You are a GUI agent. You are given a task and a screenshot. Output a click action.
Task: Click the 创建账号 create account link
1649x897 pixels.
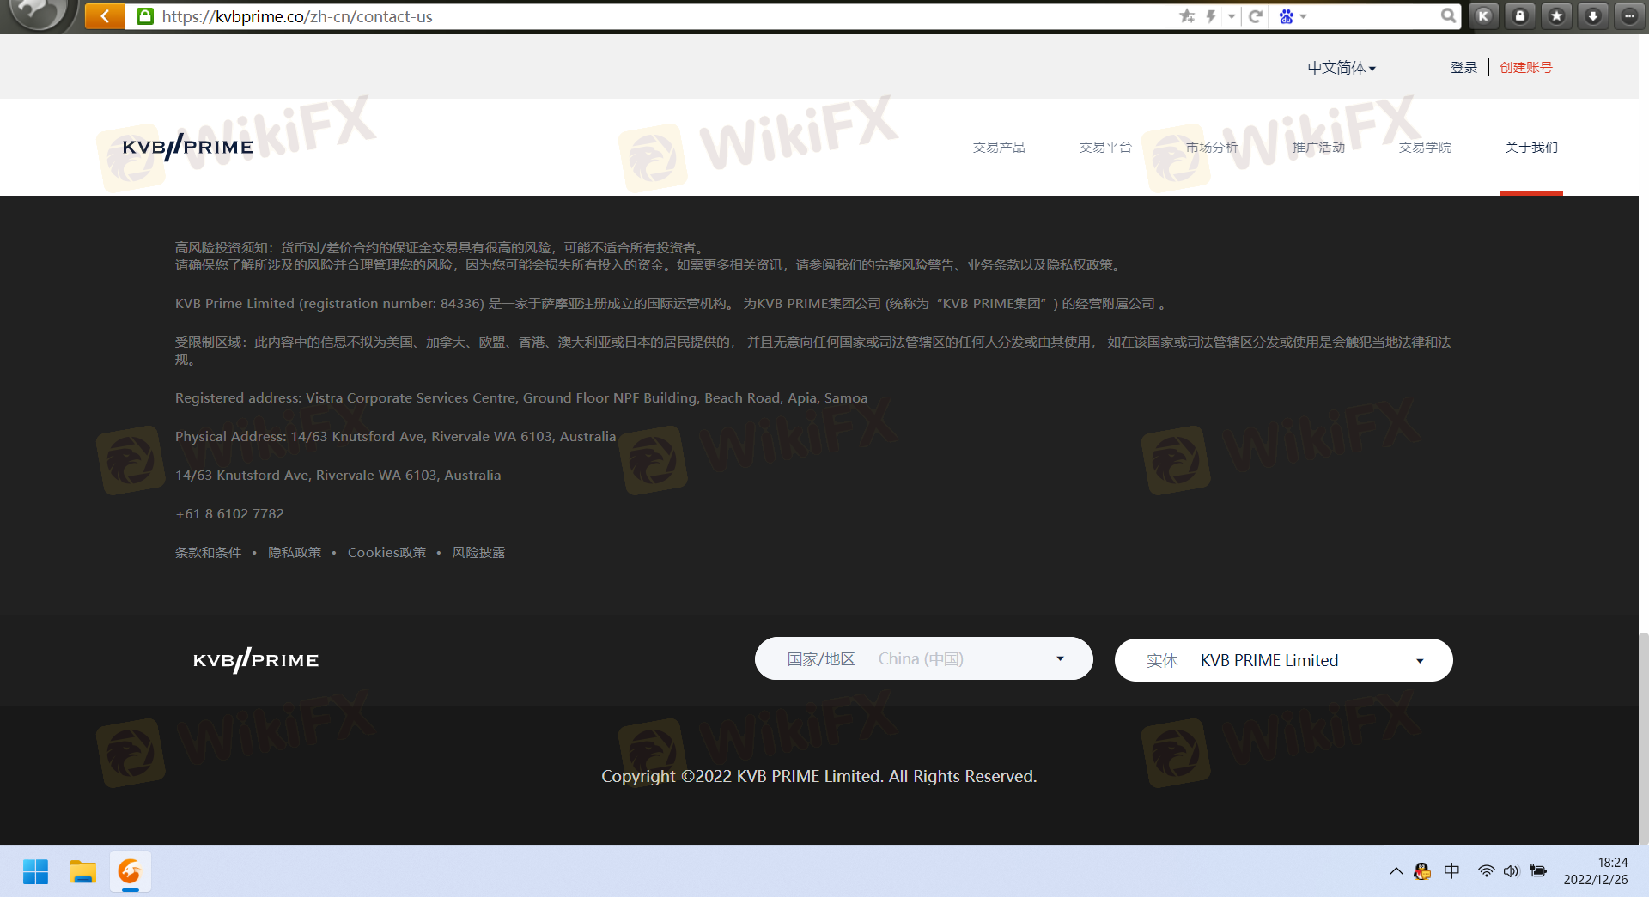pyautogui.click(x=1525, y=68)
